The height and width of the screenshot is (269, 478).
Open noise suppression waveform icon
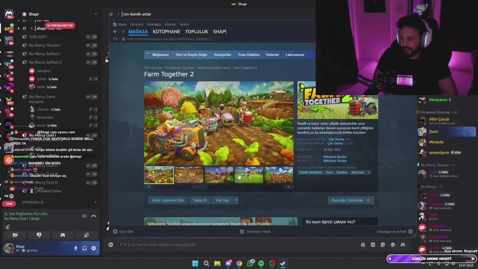coord(84,216)
